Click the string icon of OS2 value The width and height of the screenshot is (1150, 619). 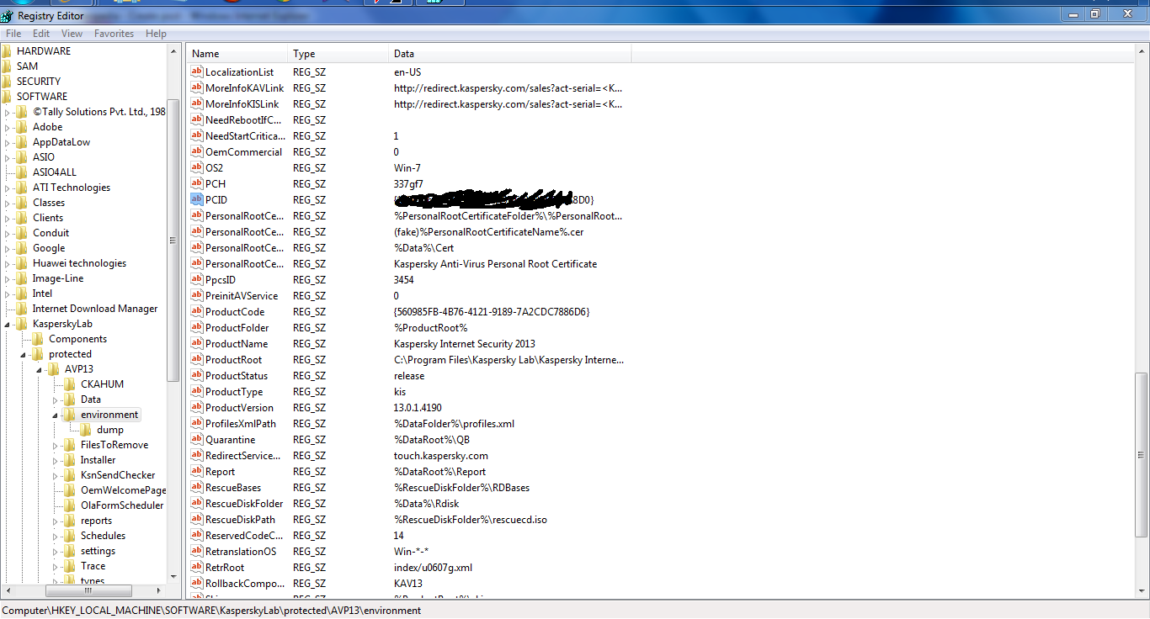[197, 167]
